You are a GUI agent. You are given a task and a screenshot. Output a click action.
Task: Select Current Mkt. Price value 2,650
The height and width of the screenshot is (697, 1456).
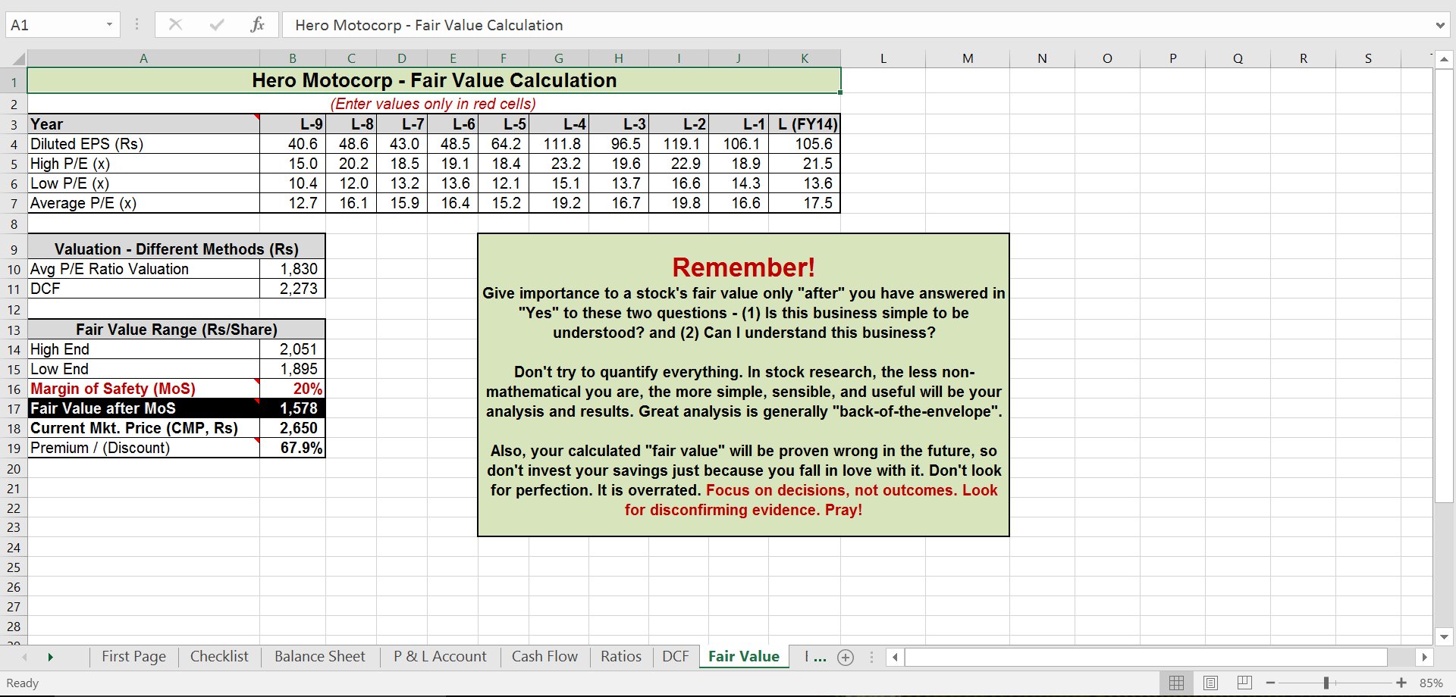(293, 428)
